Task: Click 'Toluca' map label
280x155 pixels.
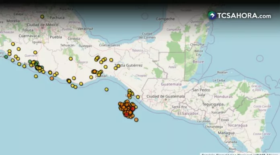Action: click(x=28, y=30)
